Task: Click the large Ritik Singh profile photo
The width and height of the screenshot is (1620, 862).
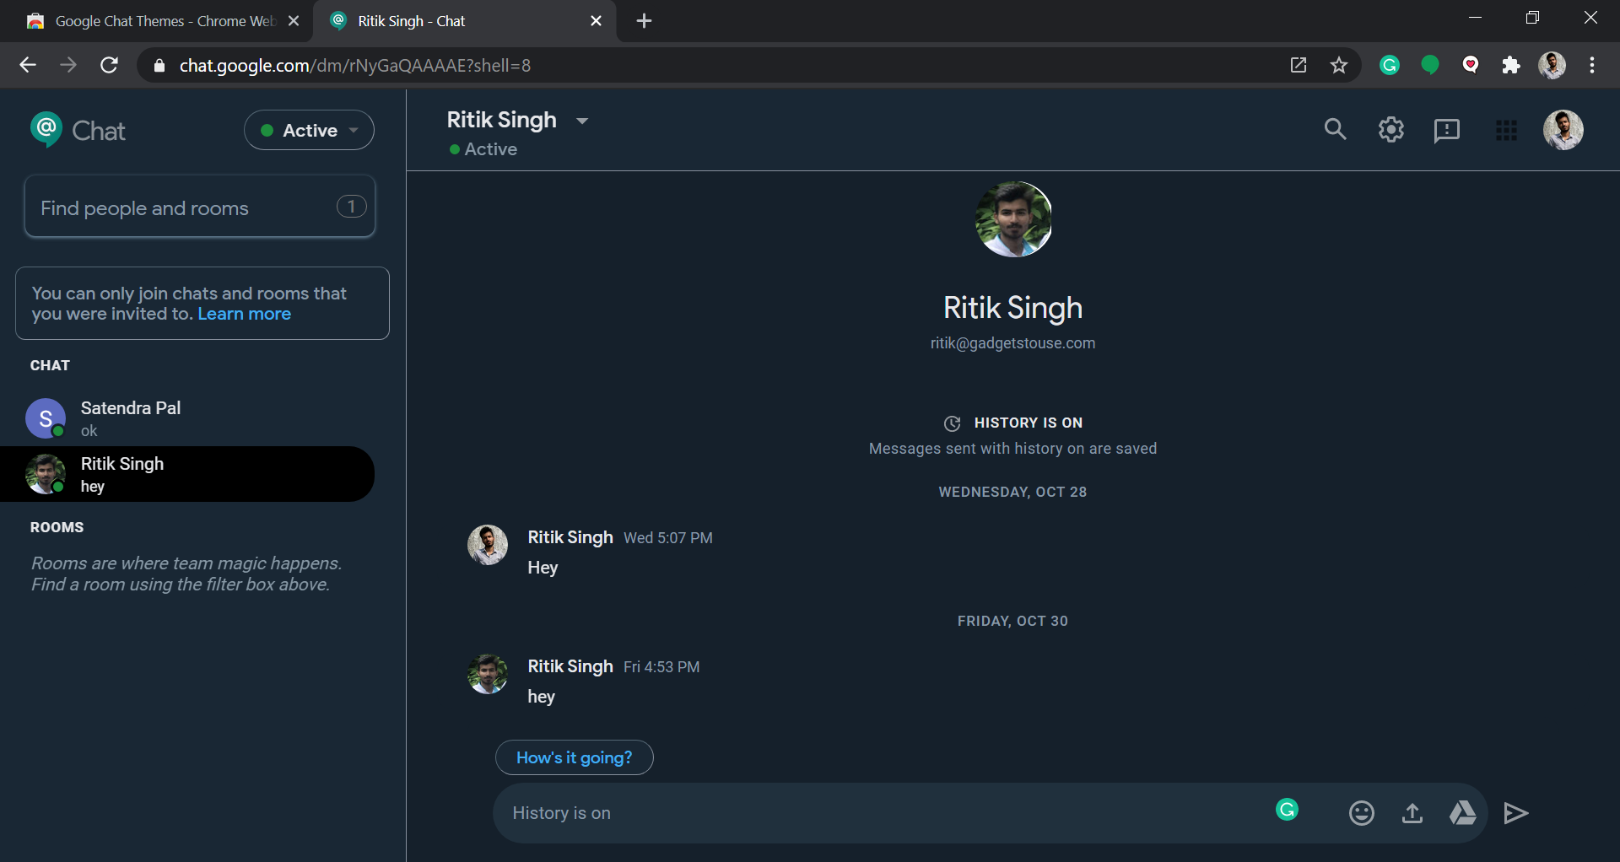Action: coord(1013,219)
